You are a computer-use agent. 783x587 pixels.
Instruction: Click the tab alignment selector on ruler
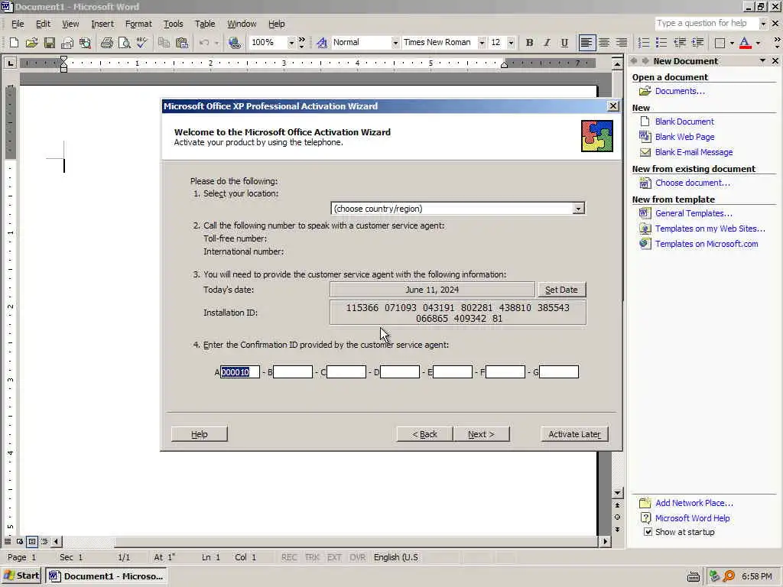[10, 63]
